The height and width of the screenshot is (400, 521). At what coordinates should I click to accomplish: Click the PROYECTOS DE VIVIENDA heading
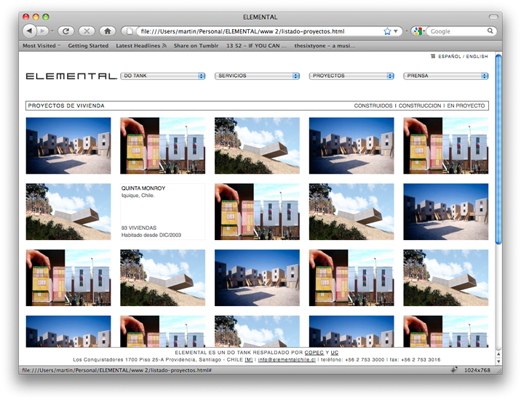pyautogui.click(x=66, y=105)
